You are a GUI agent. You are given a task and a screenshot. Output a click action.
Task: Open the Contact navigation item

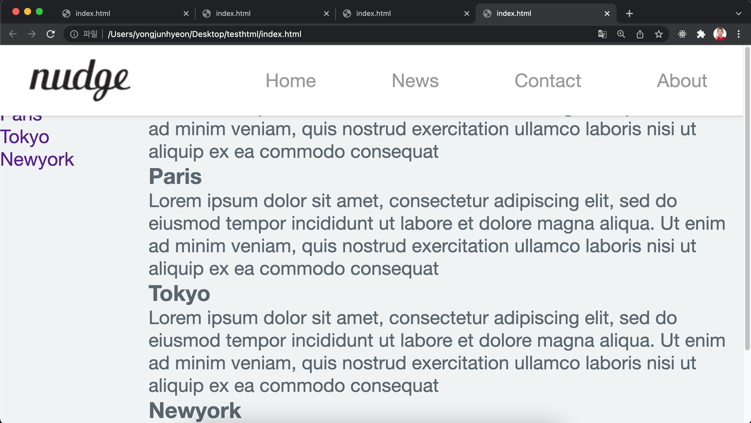coord(548,80)
